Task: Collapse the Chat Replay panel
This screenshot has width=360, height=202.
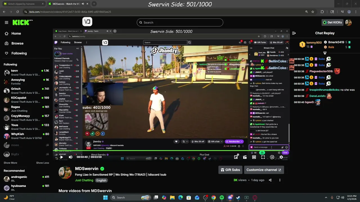Action: [294, 33]
